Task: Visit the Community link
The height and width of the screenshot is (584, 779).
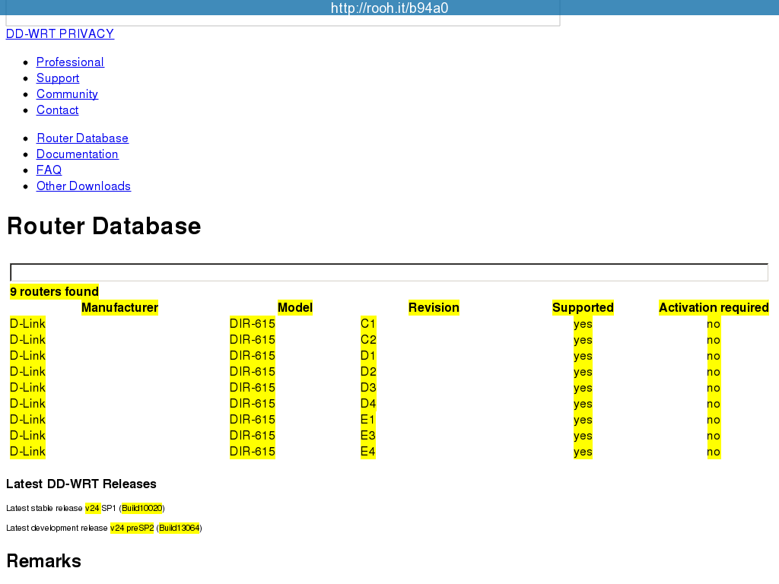Action: coord(67,94)
